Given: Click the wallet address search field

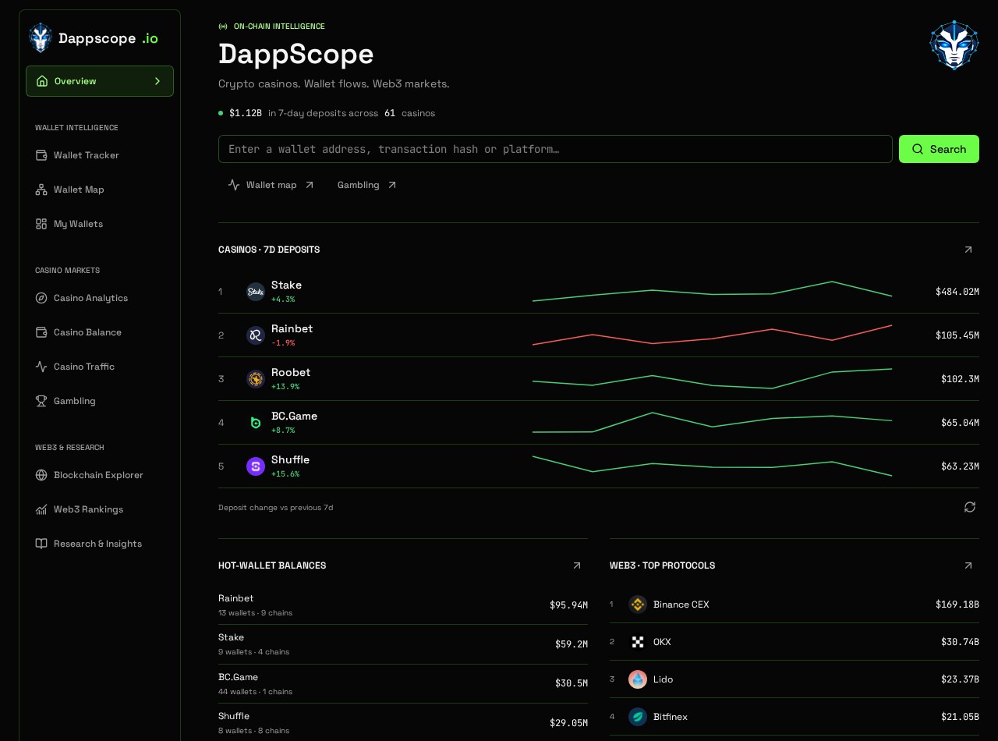Looking at the screenshot, I should click(x=555, y=149).
